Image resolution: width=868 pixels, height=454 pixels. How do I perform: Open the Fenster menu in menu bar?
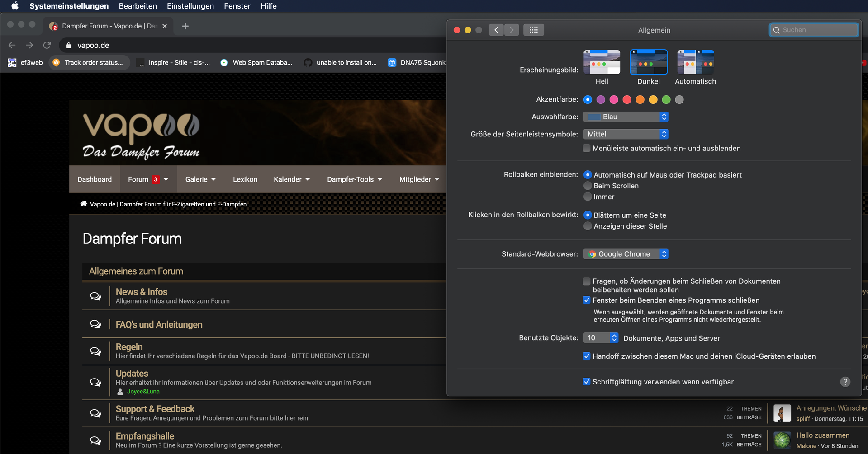pyautogui.click(x=237, y=6)
